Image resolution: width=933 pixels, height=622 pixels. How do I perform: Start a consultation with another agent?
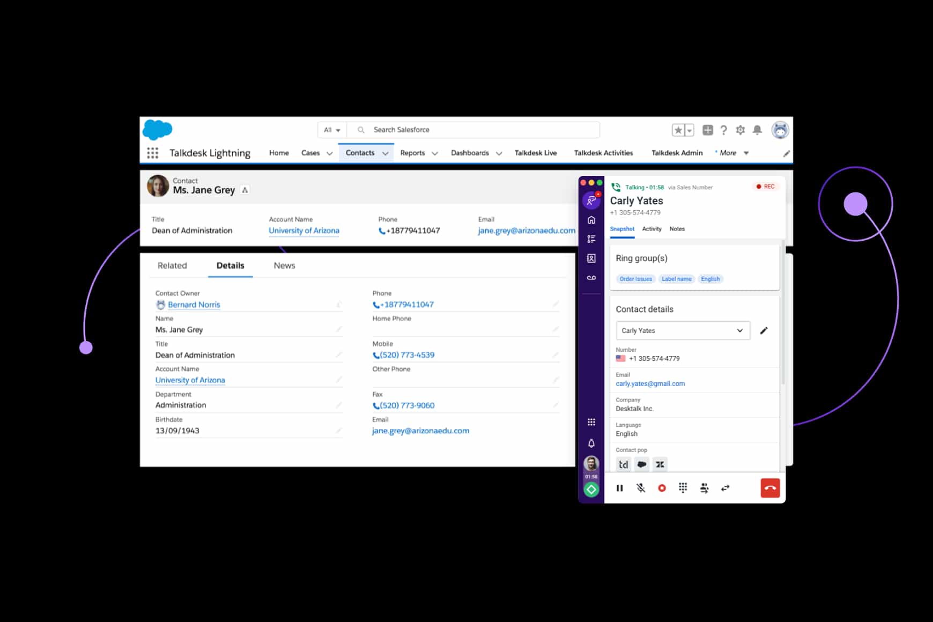click(704, 488)
